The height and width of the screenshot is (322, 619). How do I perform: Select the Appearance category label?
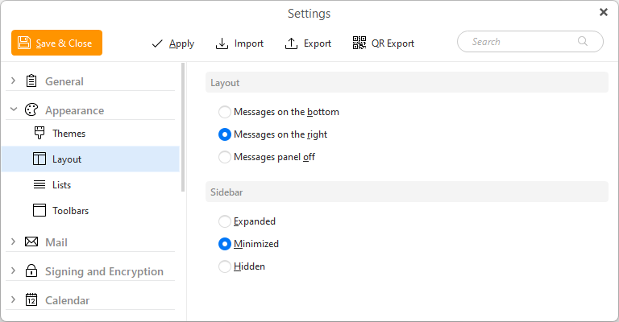[x=75, y=110]
